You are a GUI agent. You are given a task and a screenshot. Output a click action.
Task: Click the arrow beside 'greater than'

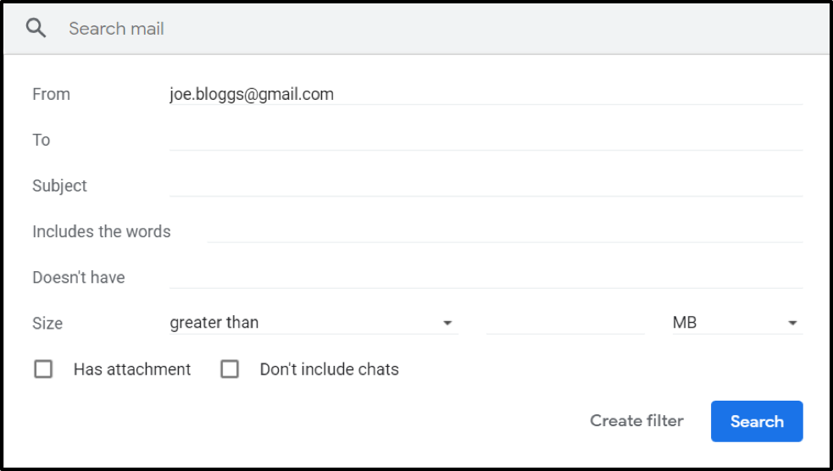447,323
